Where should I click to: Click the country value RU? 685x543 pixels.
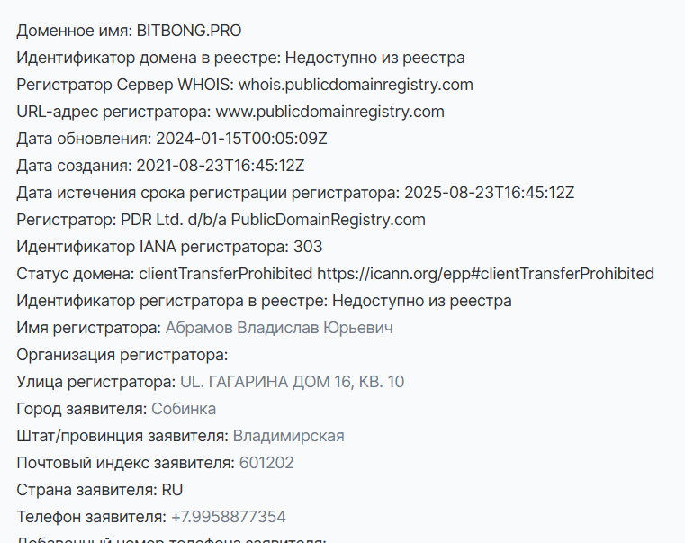[172, 490]
